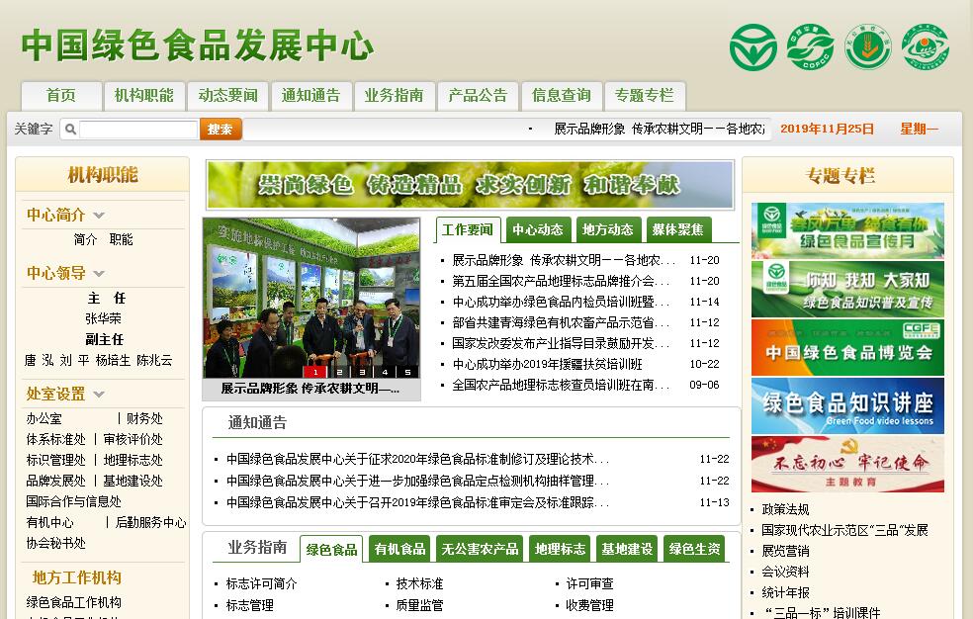Screen dimensions: 973x619
Task: Open the 产品公告 navigation tab
Action: 478,96
